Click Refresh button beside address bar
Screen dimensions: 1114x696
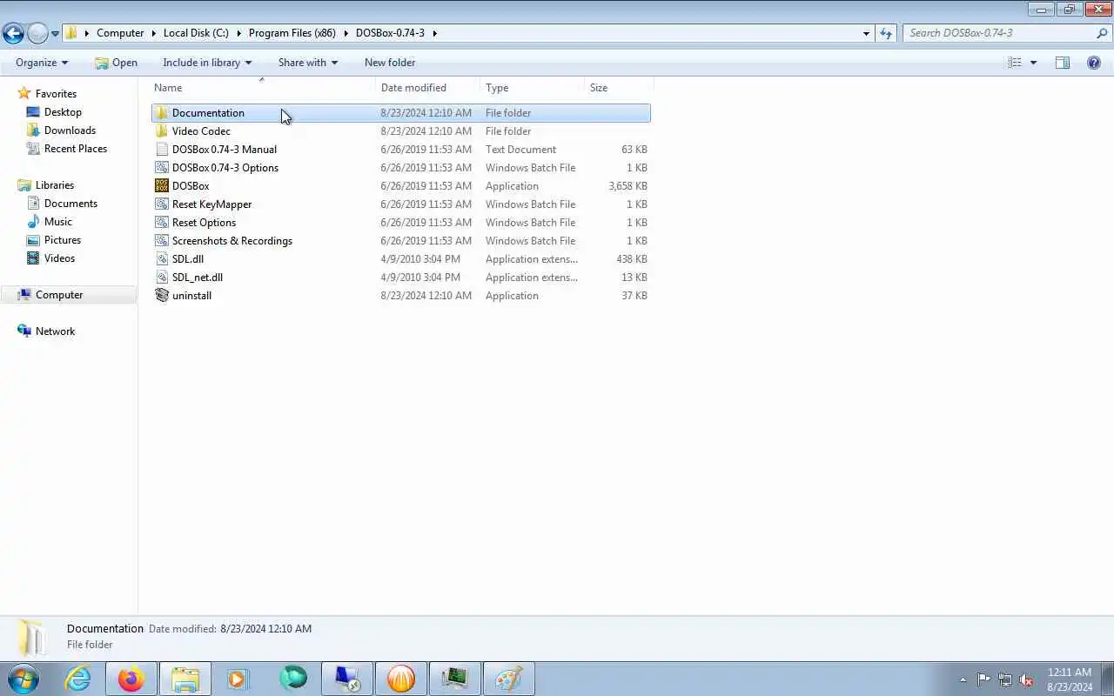click(x=886, y=33)
